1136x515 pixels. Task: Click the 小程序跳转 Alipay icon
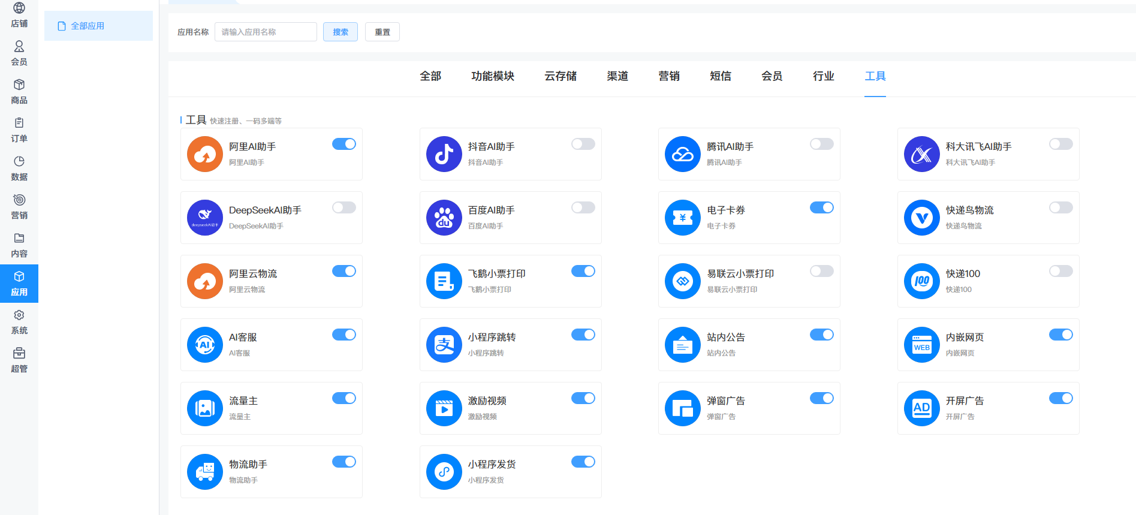coord(444,345)
